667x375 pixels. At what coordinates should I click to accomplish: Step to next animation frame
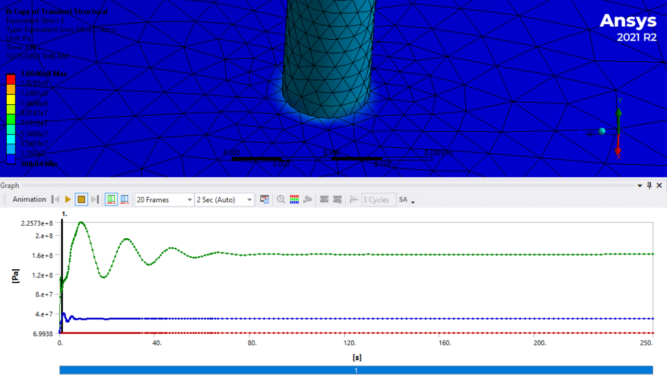95,199
